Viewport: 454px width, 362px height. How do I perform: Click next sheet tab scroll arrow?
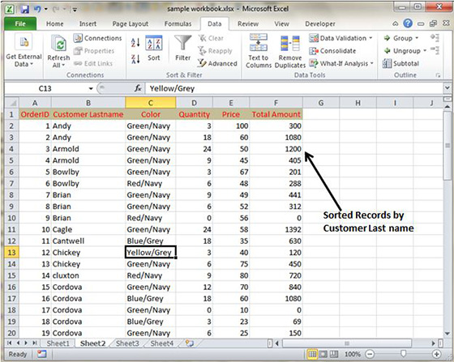[x=26, y=343]
